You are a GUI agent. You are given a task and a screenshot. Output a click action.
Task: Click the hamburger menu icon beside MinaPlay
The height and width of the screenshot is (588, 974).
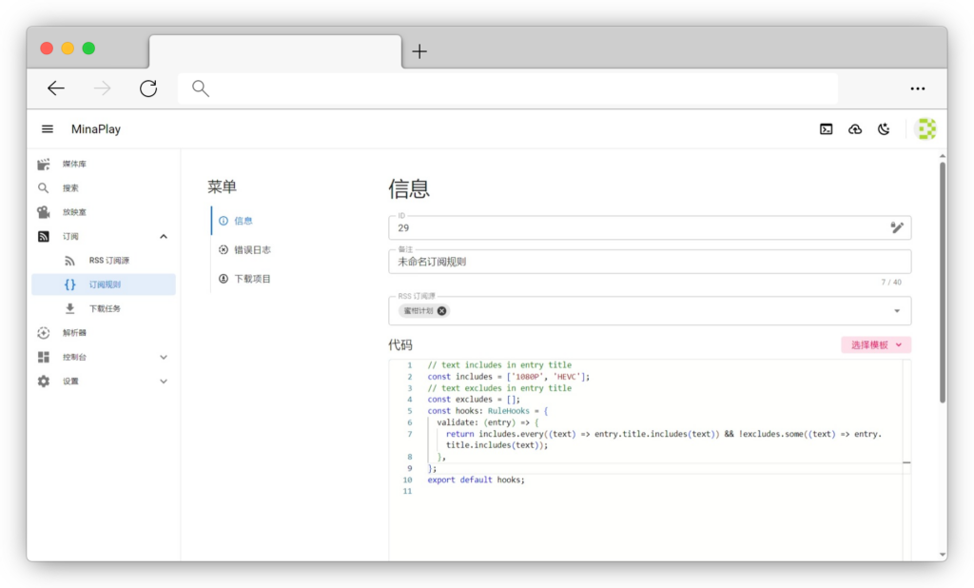point(48,129)
